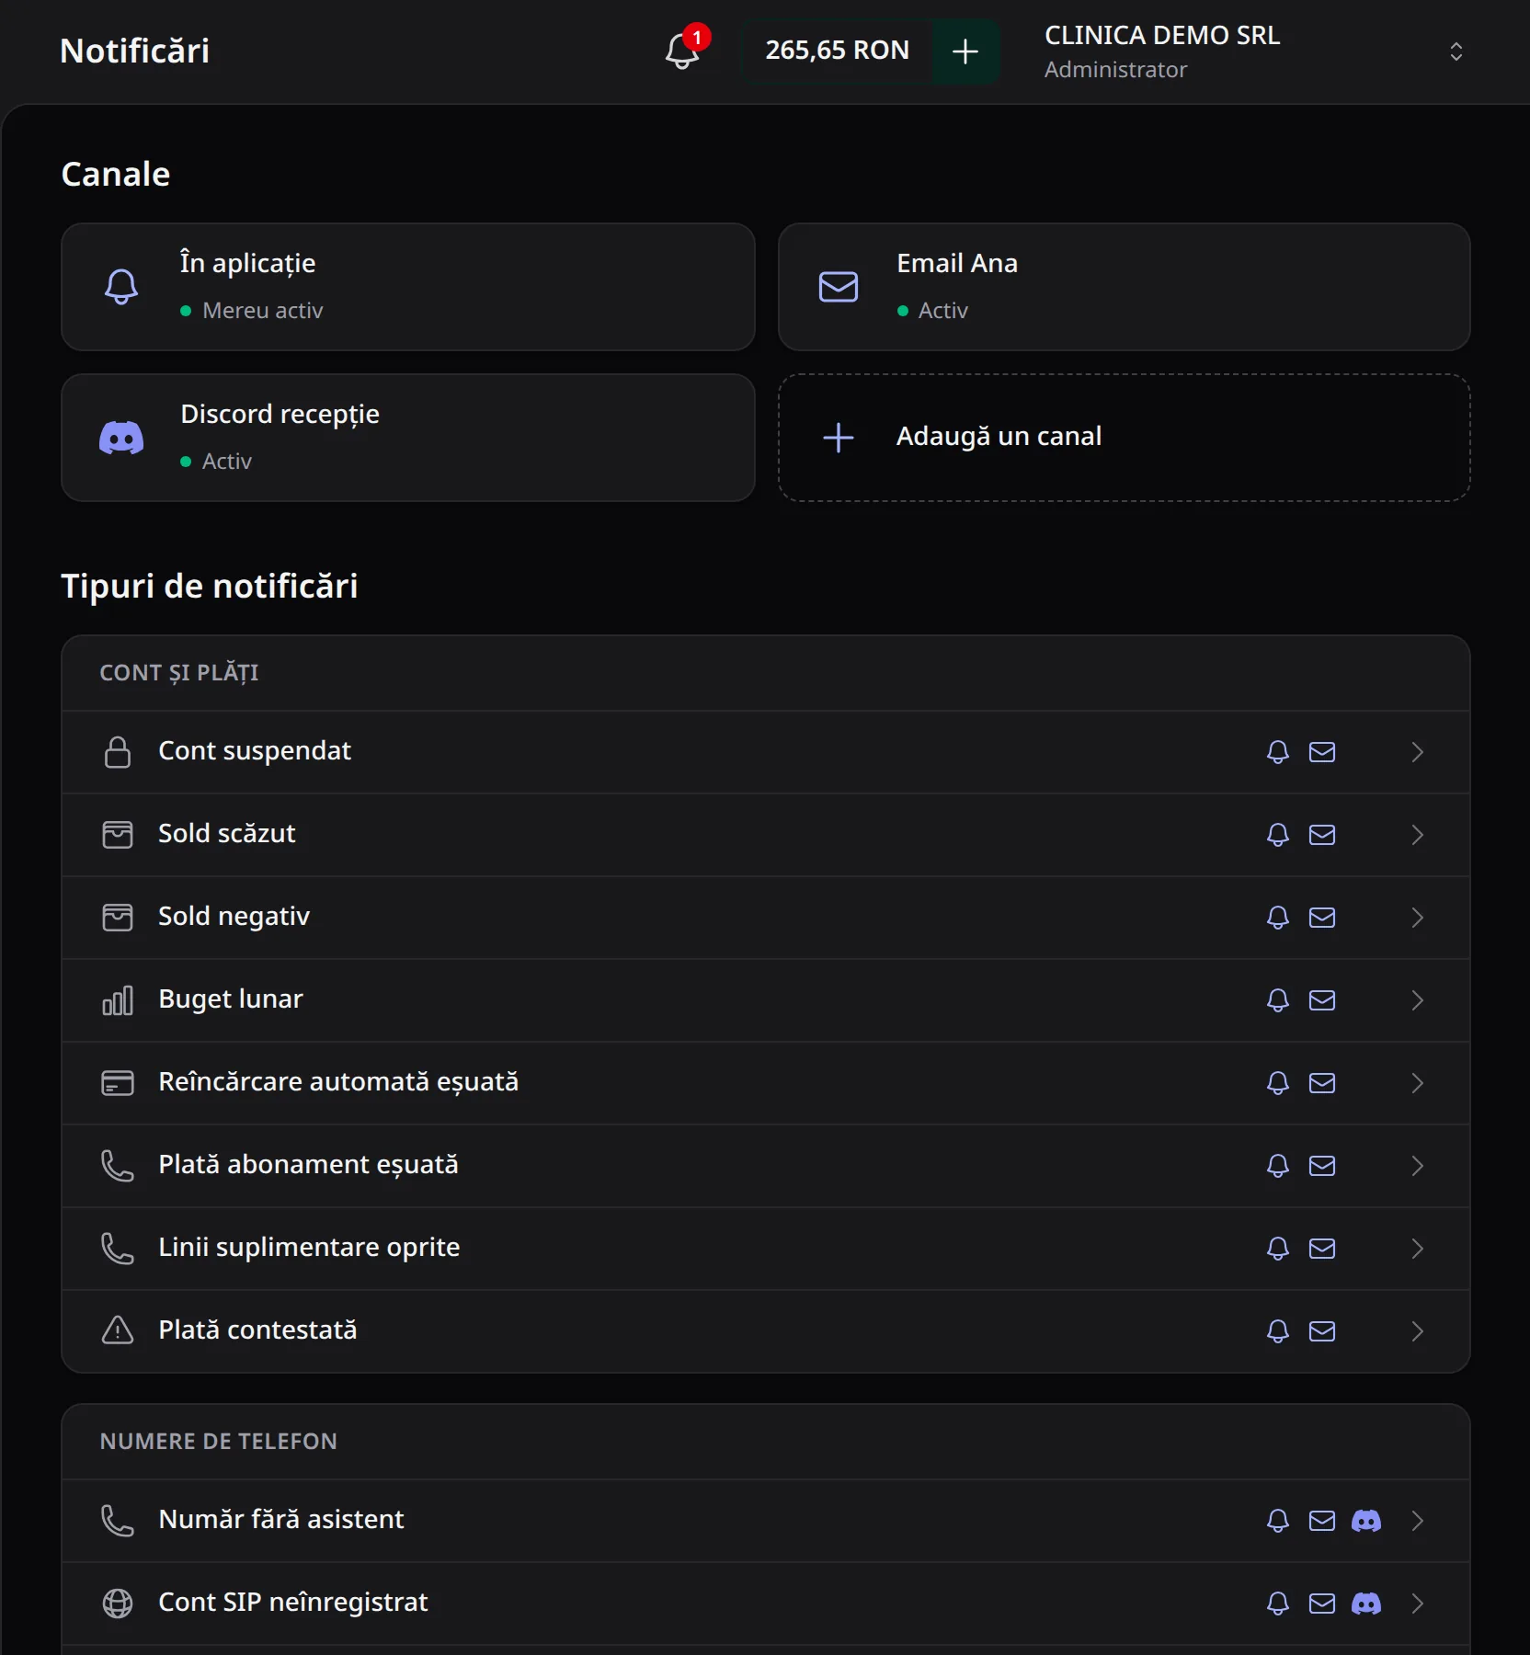1530x1655 pixels.
Task: Expand the CLINICA DEMO SRL account switcher
Action: pos(1254,51)
